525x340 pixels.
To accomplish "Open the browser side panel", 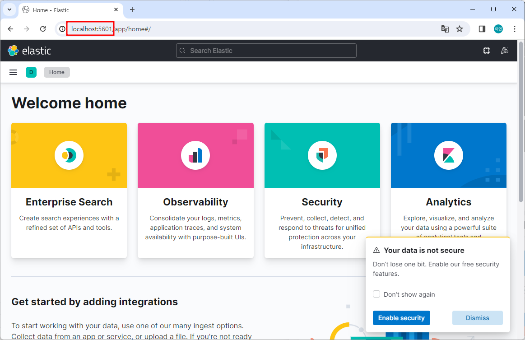I will point(482,29).
